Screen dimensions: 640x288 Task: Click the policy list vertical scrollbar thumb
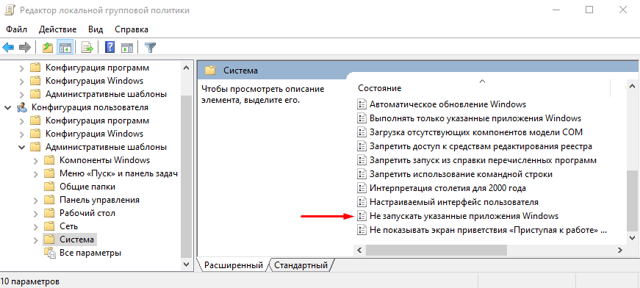pyautogui.click(x=631, y=200)
